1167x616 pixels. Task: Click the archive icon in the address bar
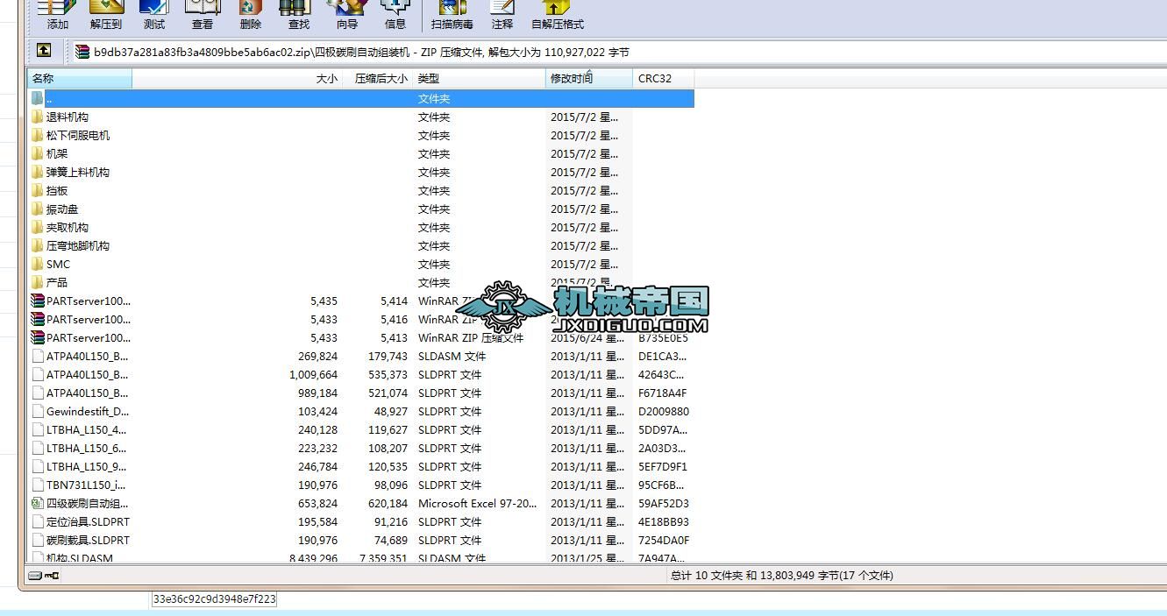coord(82,52)
